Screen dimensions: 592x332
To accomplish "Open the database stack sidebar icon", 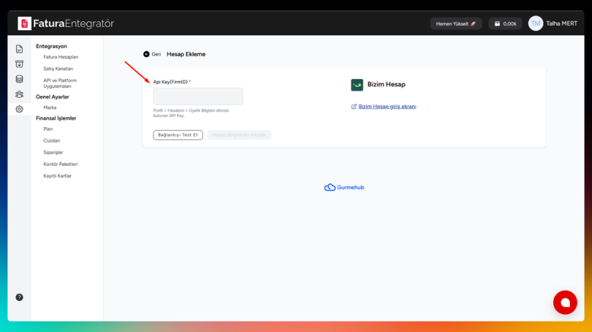I will click(x=19, y=79).
